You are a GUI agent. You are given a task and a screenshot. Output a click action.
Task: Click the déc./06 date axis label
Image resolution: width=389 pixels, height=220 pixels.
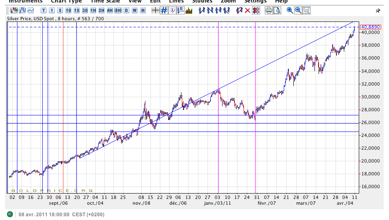pyautogui.click(x=178, y=203)
